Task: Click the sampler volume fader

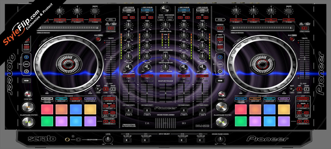Action: click(x=165, y=93)
